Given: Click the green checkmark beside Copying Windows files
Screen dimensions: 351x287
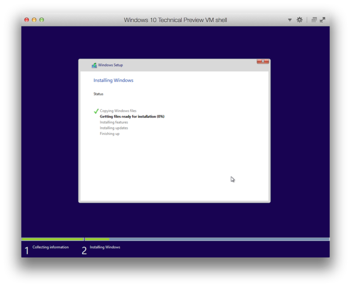Looking at the screenshot, I should pyautogui.click(x=96, y=111).
